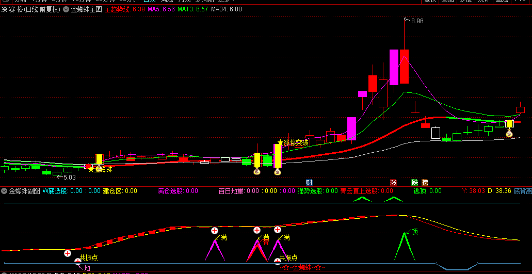Select the latest red candle at chart's right edge
This screenshot has width=532, height=274.
tap(520, 110)
